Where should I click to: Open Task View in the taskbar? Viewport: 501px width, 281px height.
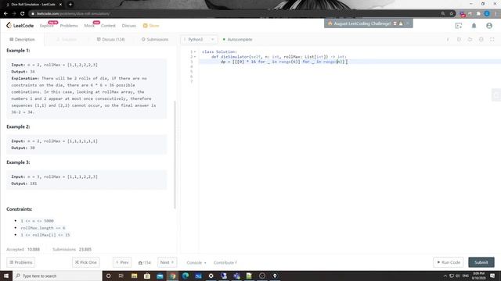(121, 276)
